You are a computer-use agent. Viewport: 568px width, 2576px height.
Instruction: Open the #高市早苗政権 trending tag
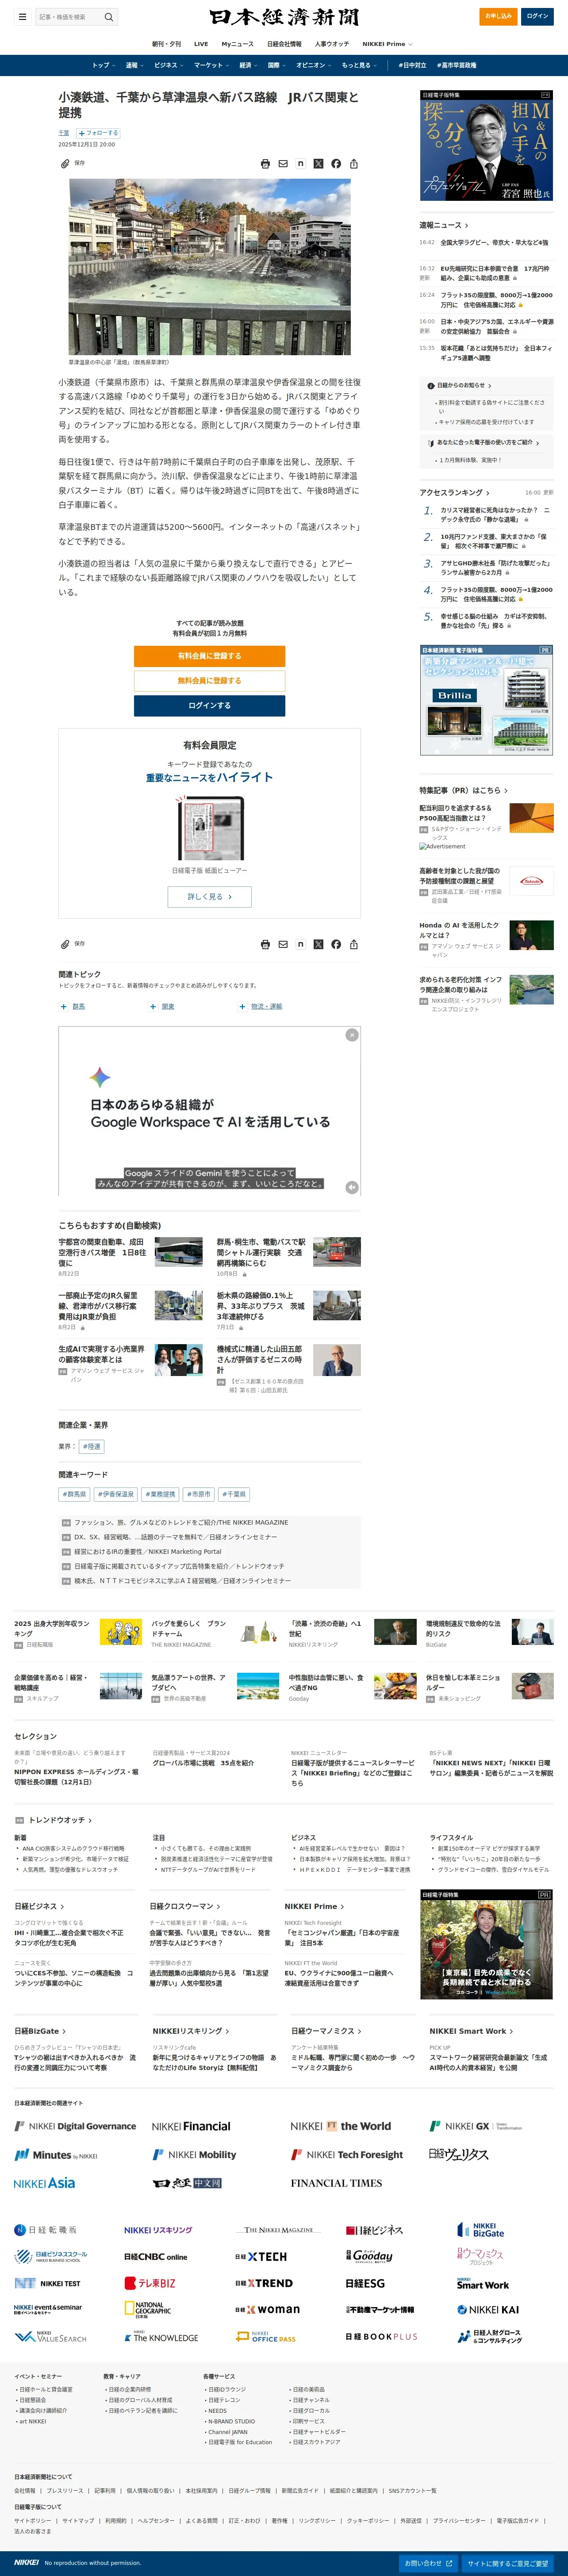point(456,65)
